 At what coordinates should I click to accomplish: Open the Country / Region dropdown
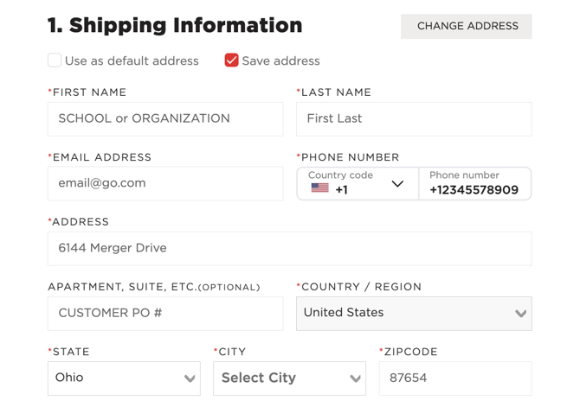coord(414,314)
